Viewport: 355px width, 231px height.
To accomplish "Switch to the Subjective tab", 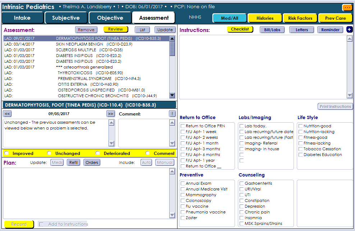I will 66,18.
